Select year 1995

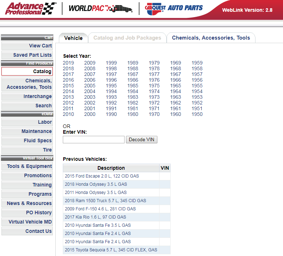pos(111,86)
